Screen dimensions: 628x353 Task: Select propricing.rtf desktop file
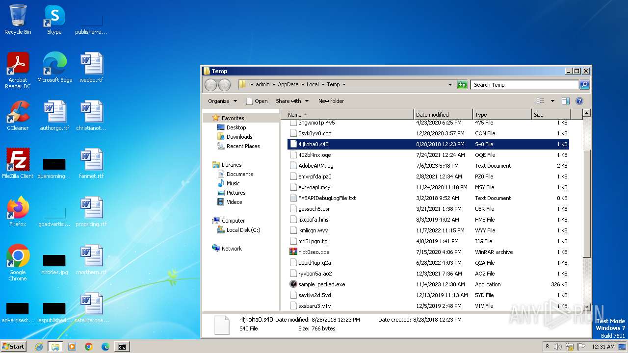pyautogui.click(x=91, y=212)
